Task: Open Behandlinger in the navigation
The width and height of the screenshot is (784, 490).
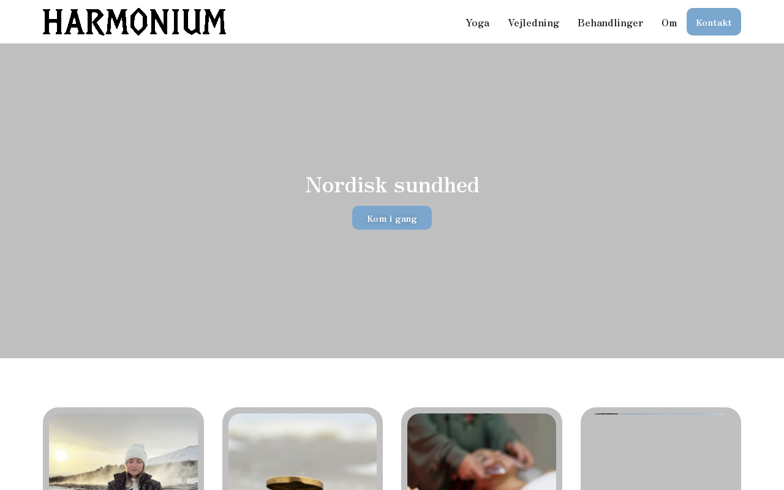Action: click(x=610, y=23)
